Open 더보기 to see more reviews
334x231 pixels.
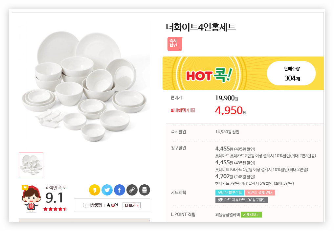coord(131,205)
